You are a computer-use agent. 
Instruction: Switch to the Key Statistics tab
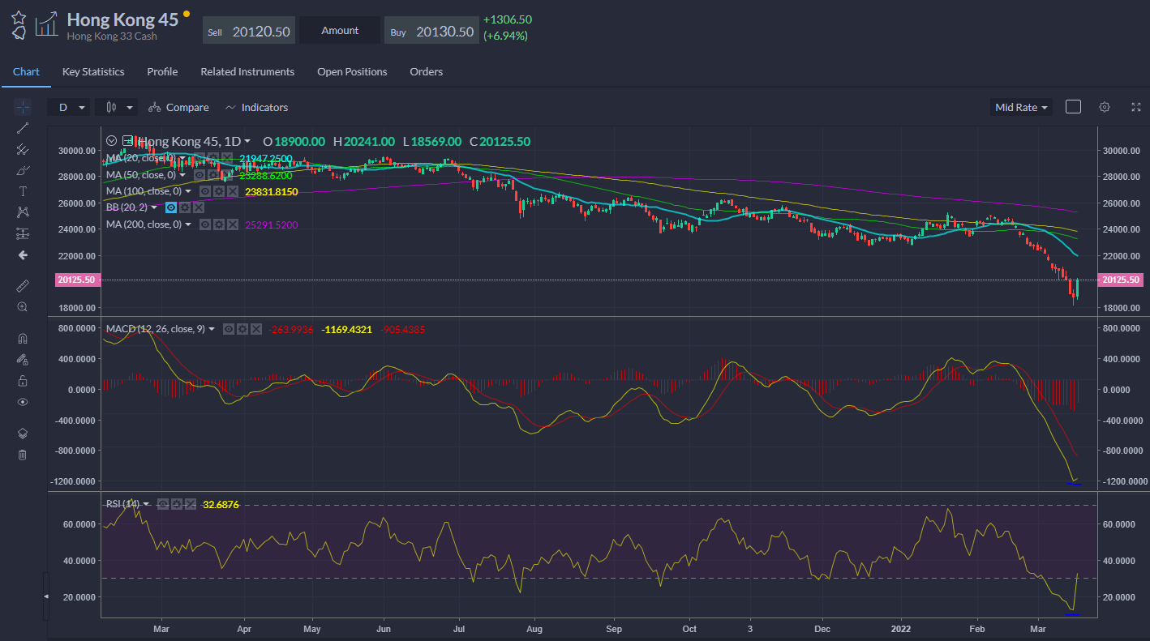coord(93,71)
